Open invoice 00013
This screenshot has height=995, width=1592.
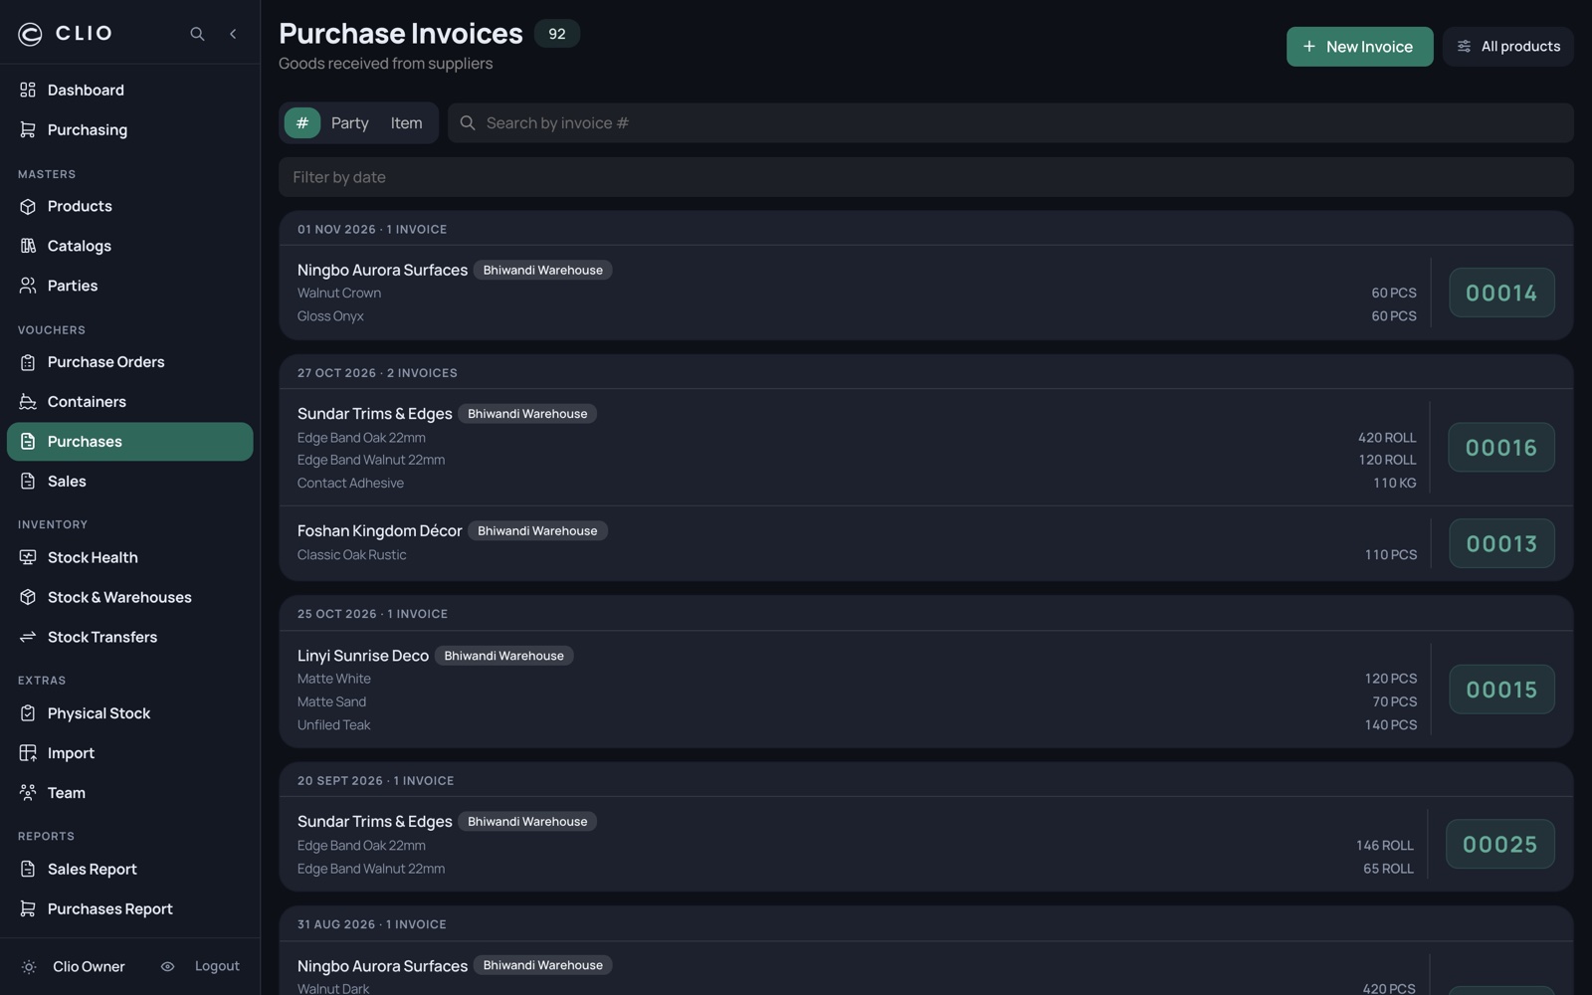click(1501, 544)
